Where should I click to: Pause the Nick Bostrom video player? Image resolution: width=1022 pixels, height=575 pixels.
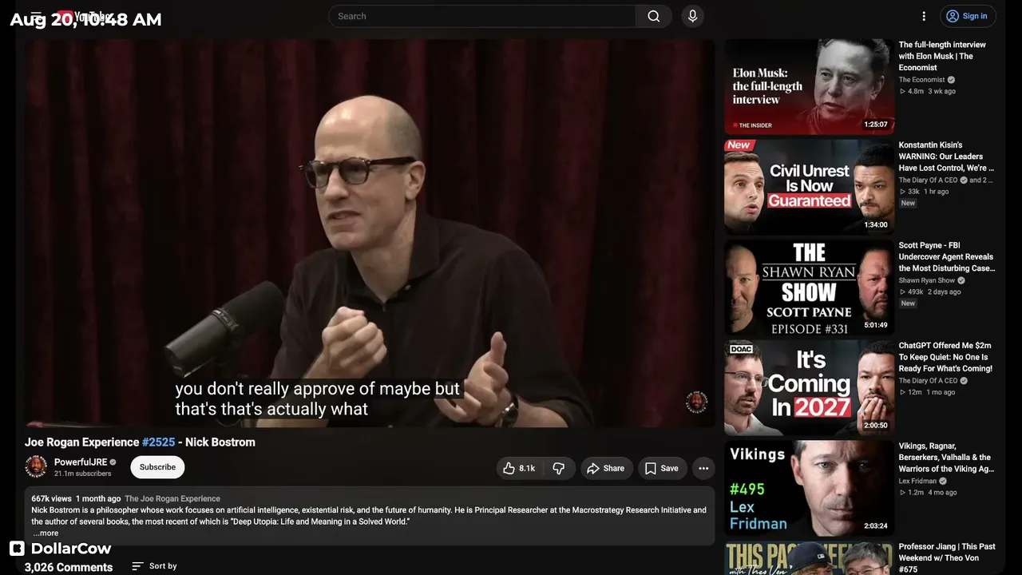(369, 233)
